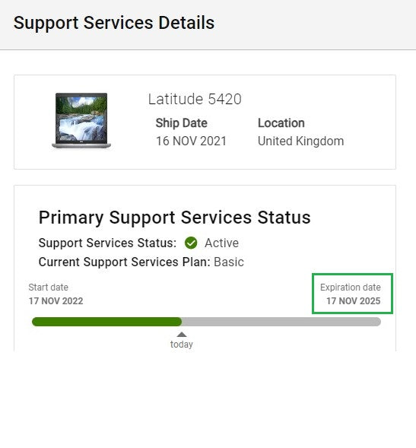Click the Start date 17 NOV 2022 text

pos(56,294)
